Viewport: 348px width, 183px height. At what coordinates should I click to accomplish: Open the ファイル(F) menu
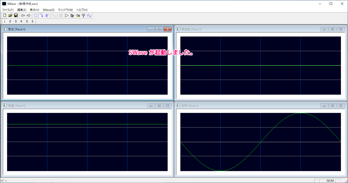tap(8, 10)
